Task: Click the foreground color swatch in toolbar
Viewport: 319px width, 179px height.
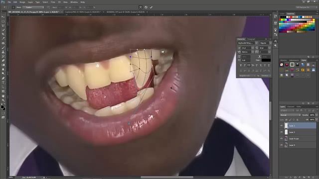Action: pos(2,107)
